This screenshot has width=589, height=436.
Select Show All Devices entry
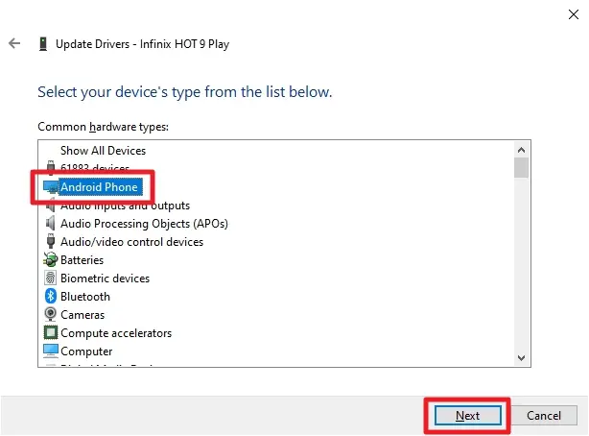coord(103,151)
